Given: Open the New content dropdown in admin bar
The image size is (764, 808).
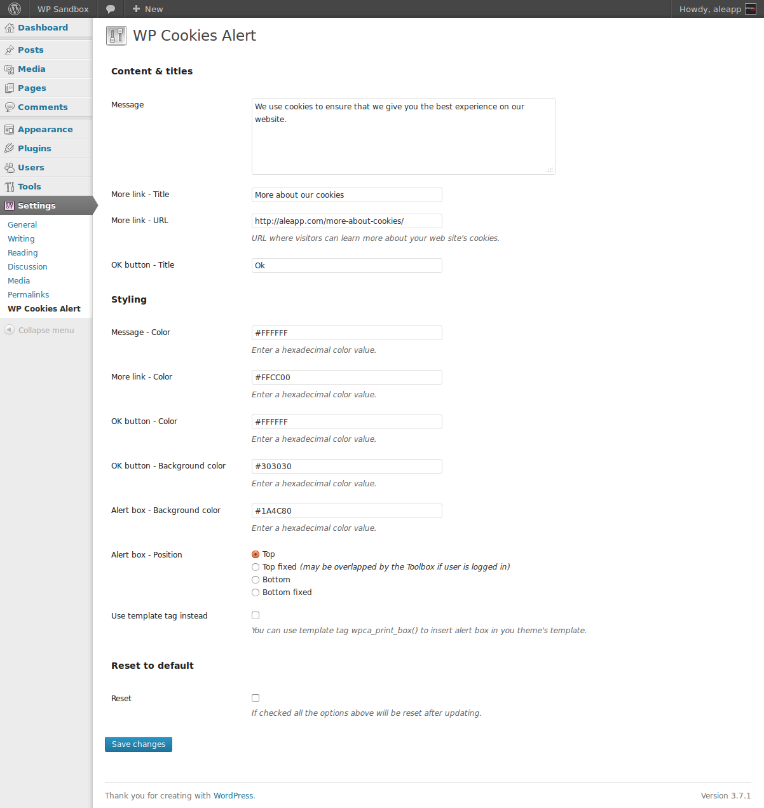Looking at the screenshot, I should coord(147,9).
